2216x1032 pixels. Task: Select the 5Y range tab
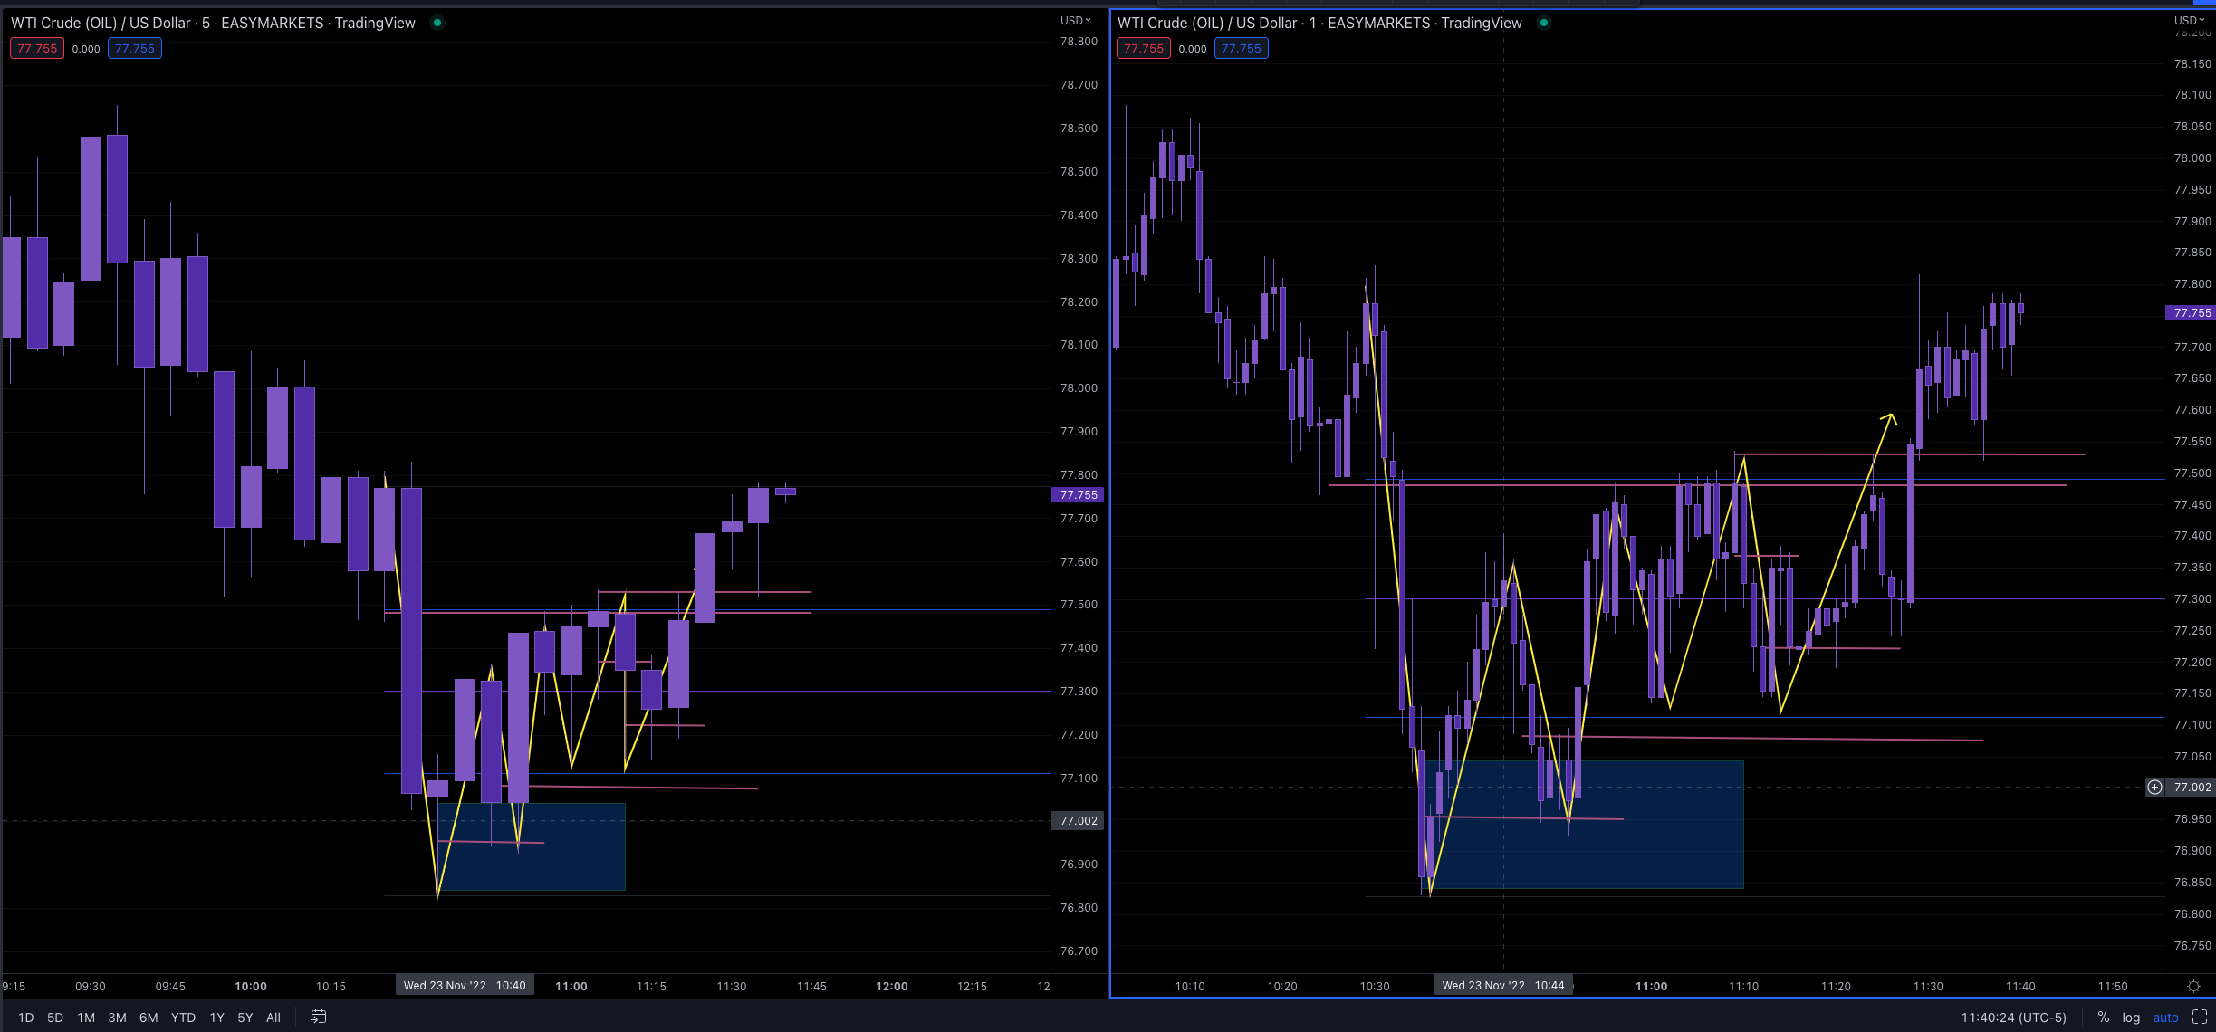(x=245, y=1017)
